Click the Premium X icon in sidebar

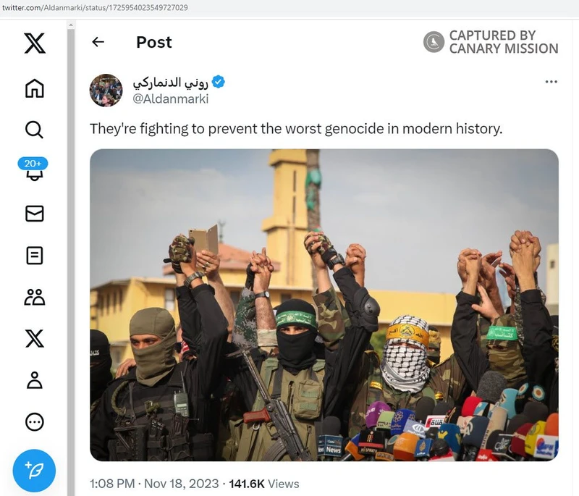coord(34,338)
